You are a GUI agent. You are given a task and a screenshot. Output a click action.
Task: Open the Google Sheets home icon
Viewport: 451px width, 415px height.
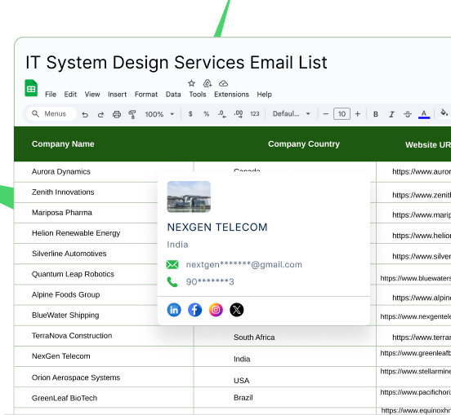click(31, 88)
